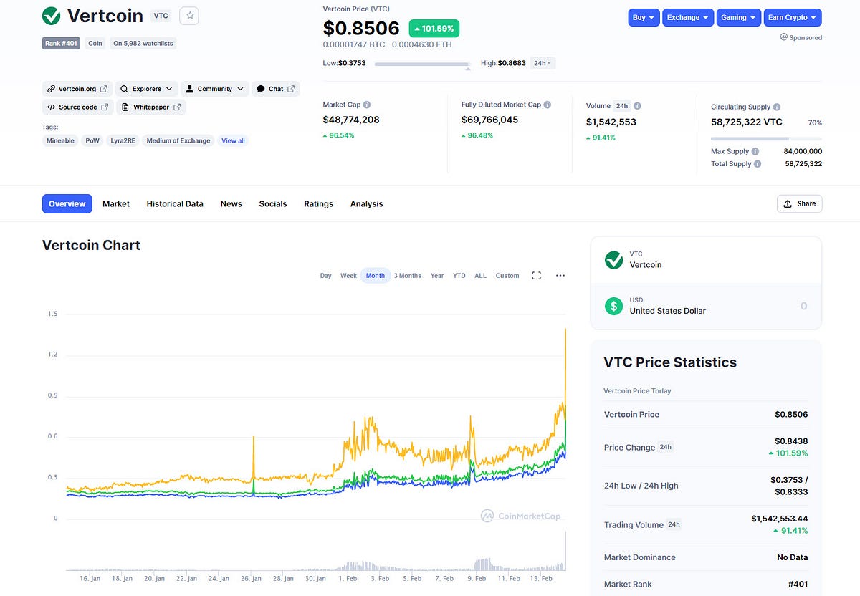Click the vertcoin.org website link
This screenshot has width=860, height=596.
(77, 88)
